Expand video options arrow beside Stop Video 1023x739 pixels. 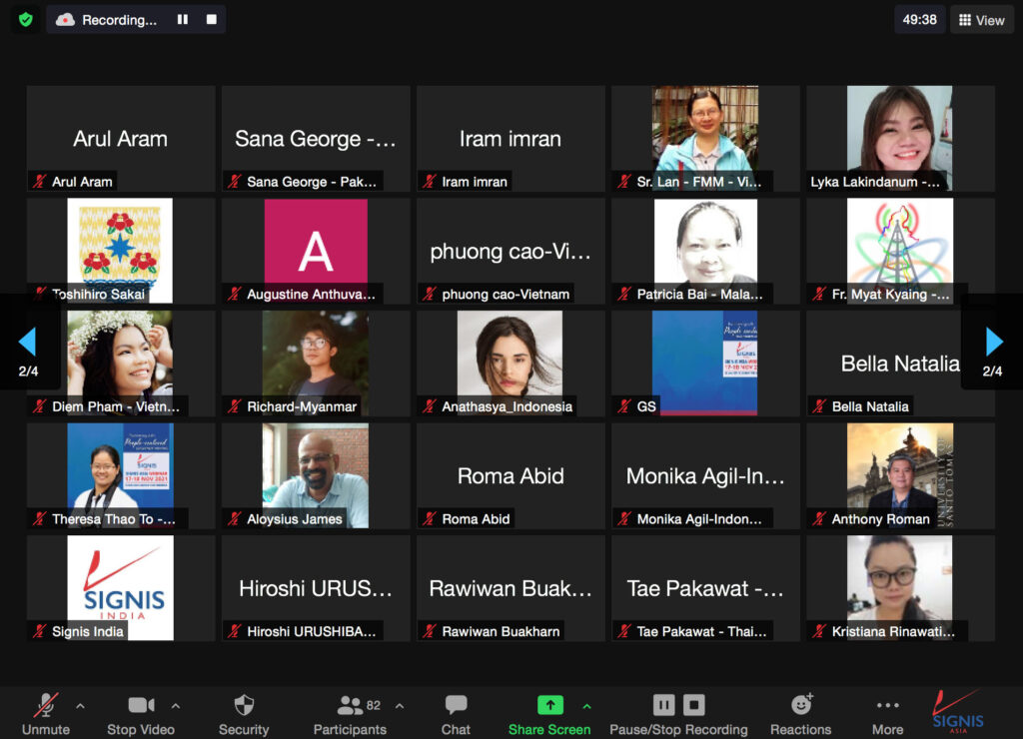[x=176, y=706]
